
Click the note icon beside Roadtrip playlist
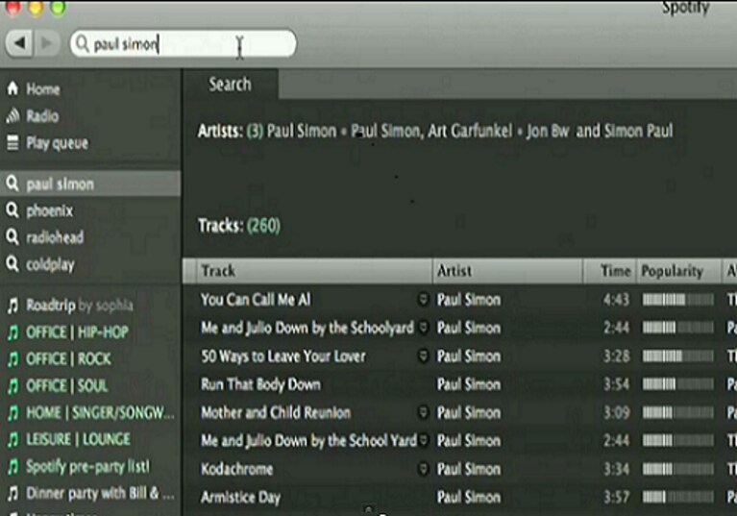(x=12, y=306)
